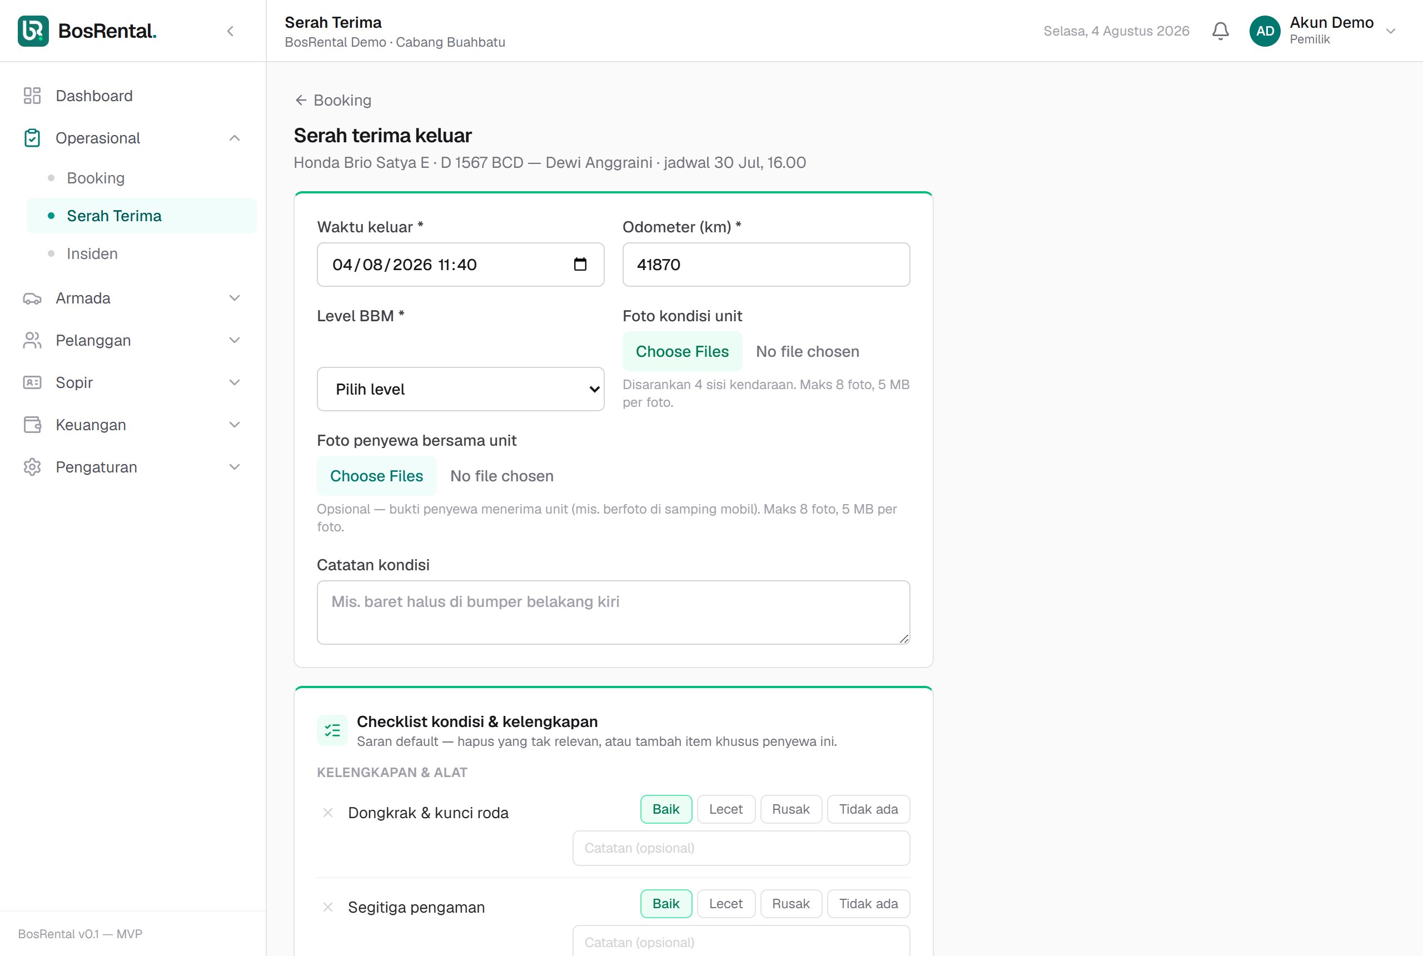The image size is (1423, 956).
Task: Open the Keuangan menu
Action: click(133, 425)
